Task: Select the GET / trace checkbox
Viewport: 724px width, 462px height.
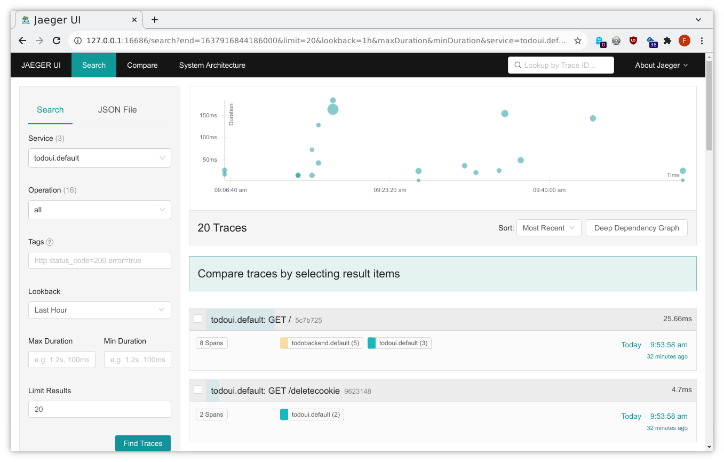Action: [198, 318]
